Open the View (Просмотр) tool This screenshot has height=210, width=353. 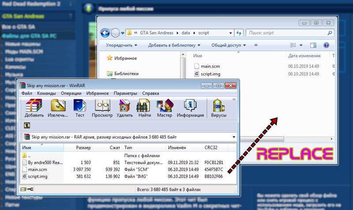pos(102,108)
